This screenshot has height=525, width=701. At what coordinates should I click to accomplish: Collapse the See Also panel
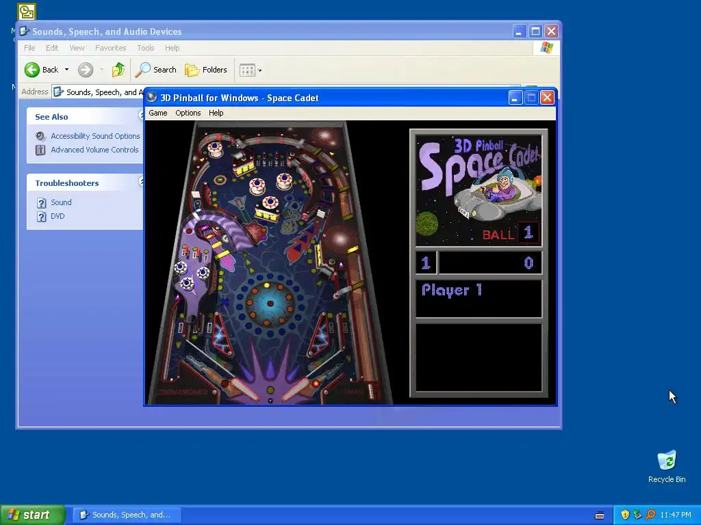coord(141,116)
